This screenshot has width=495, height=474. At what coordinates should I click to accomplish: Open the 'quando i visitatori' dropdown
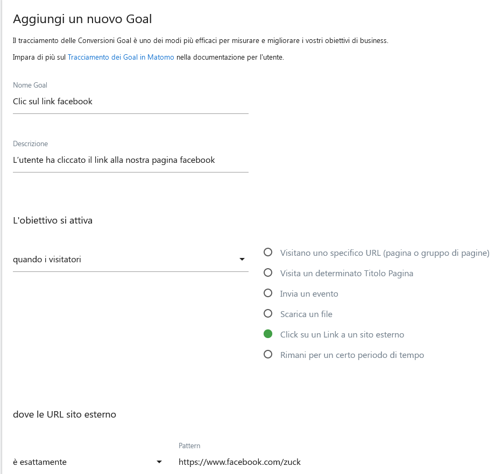129,260
